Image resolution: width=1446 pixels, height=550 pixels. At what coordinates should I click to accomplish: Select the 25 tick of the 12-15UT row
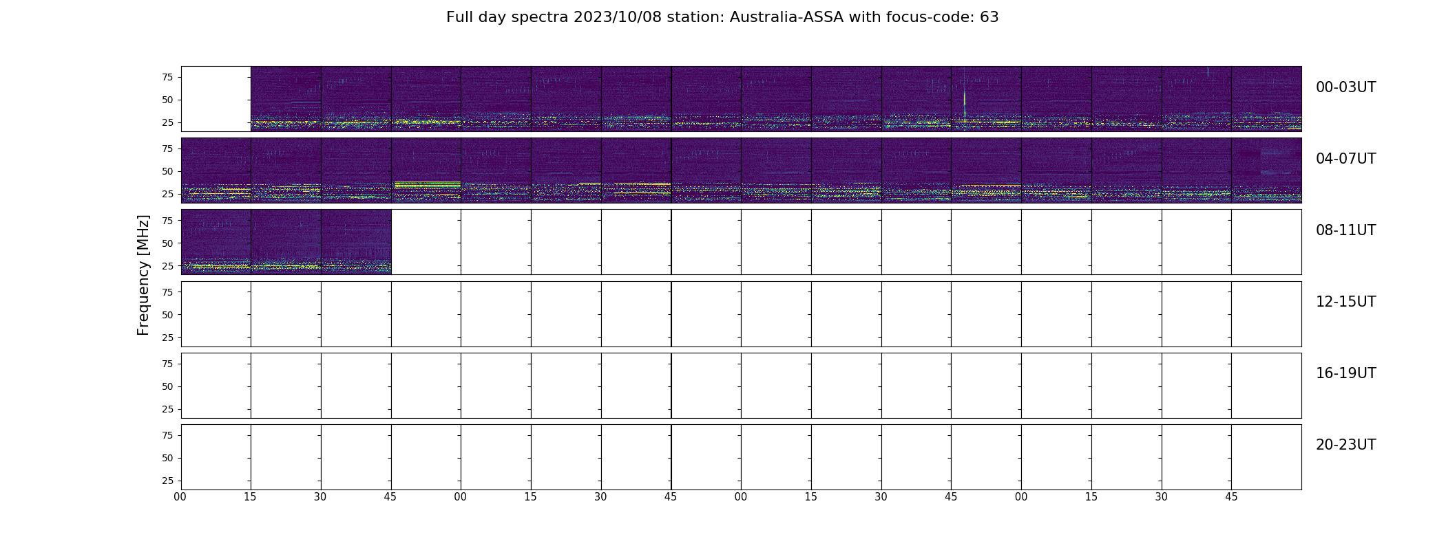tap(167, 338)
